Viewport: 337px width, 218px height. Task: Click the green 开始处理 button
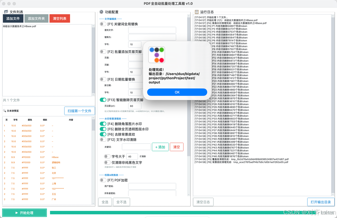[x=24, y=213]
